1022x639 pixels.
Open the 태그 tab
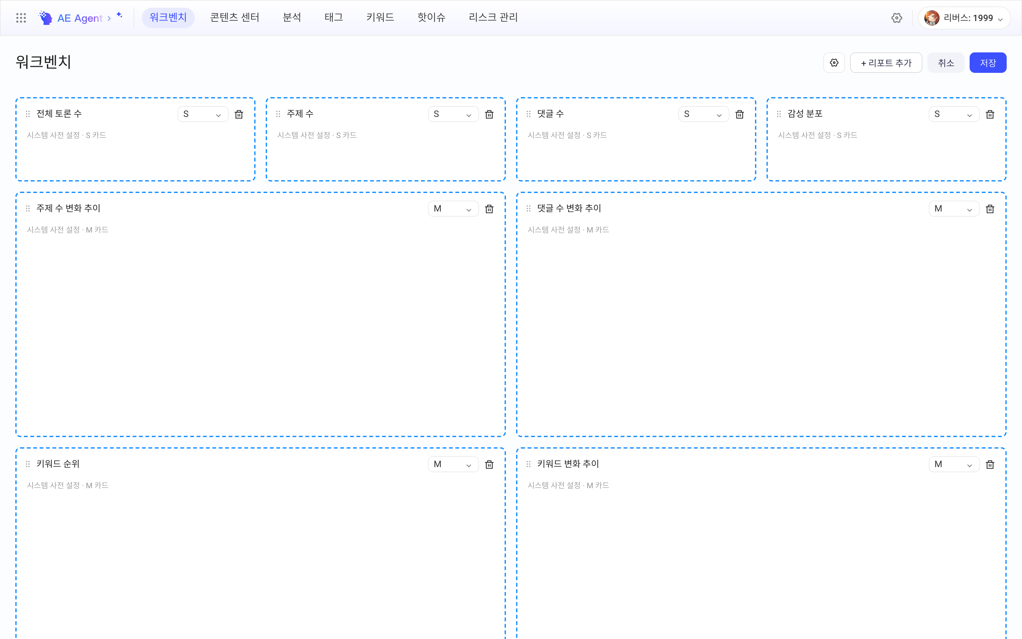(x=334, y=18)
